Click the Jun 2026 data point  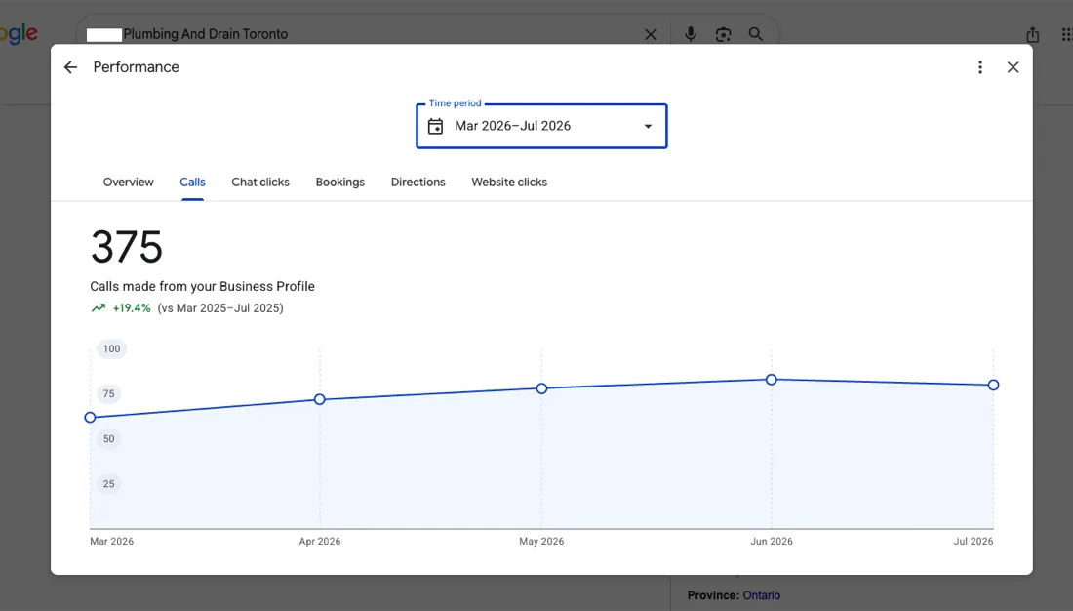(772, 380)
